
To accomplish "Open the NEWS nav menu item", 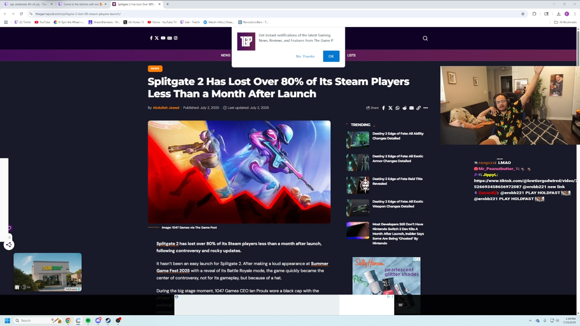I will [226, 55].
